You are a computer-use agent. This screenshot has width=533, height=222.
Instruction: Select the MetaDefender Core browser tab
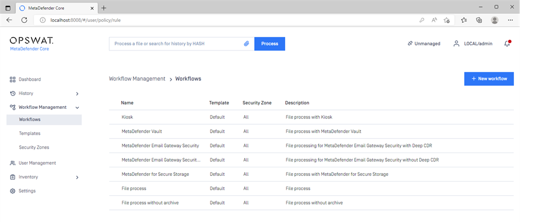[x=56, y=8]
